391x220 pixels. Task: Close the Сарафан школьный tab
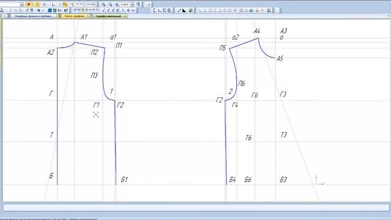(x=124, y=16)
